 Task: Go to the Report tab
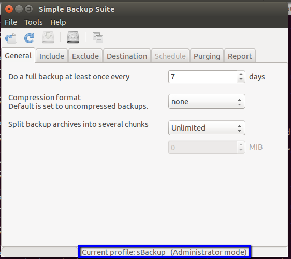(x=240, y=56)
